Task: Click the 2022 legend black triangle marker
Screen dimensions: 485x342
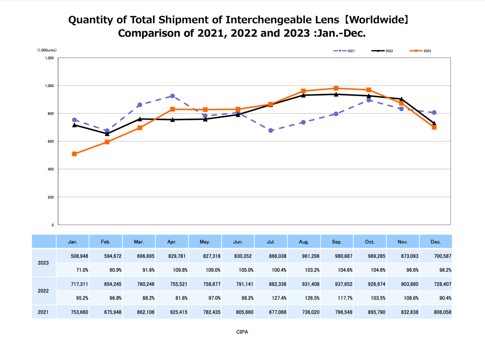Action: [x=378, y=51]
